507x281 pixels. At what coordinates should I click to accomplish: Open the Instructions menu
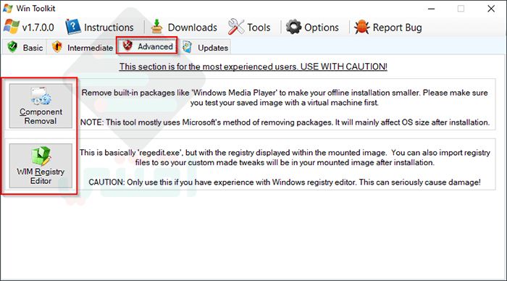pos(109,28)
